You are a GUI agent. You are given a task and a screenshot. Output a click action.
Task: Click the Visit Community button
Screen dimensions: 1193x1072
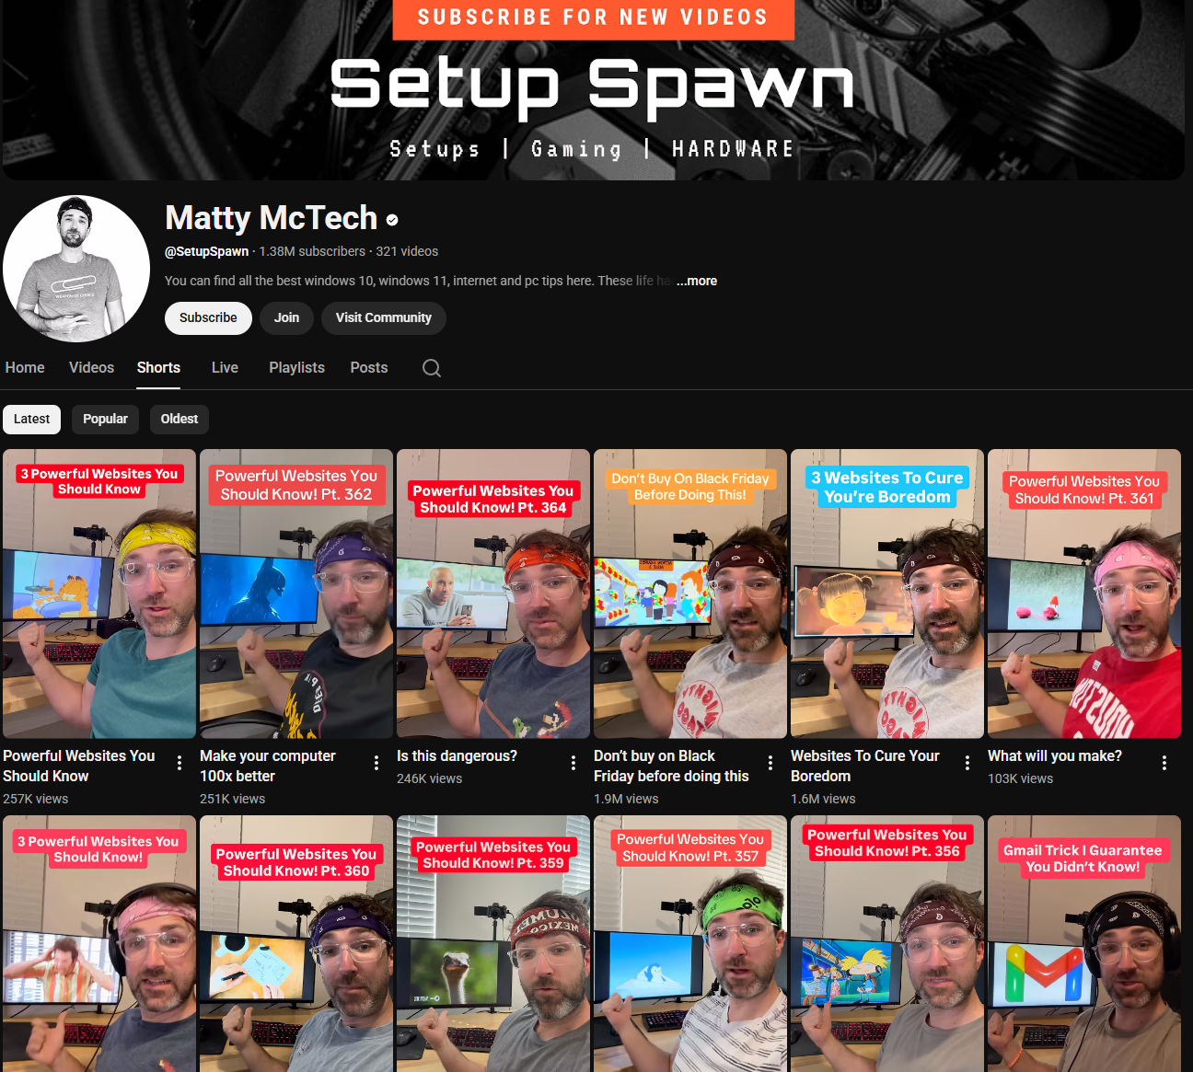tap(383, 318)
